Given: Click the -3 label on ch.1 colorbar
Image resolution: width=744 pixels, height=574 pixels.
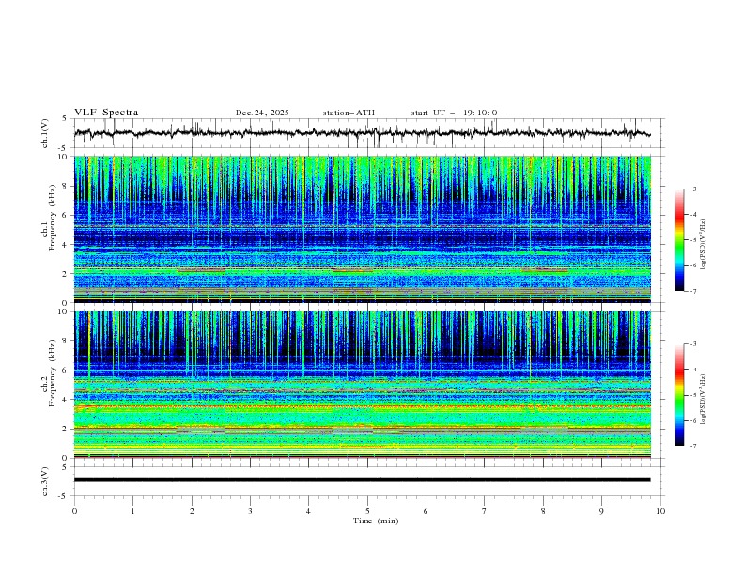Looking at the screenshot, I should click(693, 189).
